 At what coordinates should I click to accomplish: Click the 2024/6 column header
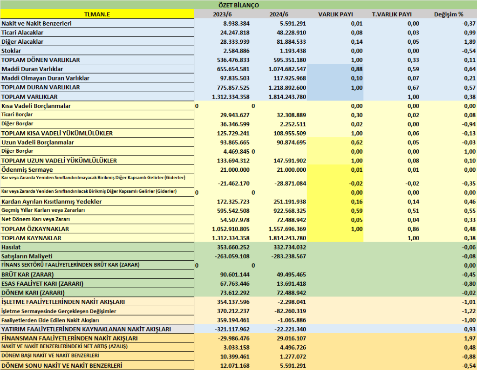(279, 14)
